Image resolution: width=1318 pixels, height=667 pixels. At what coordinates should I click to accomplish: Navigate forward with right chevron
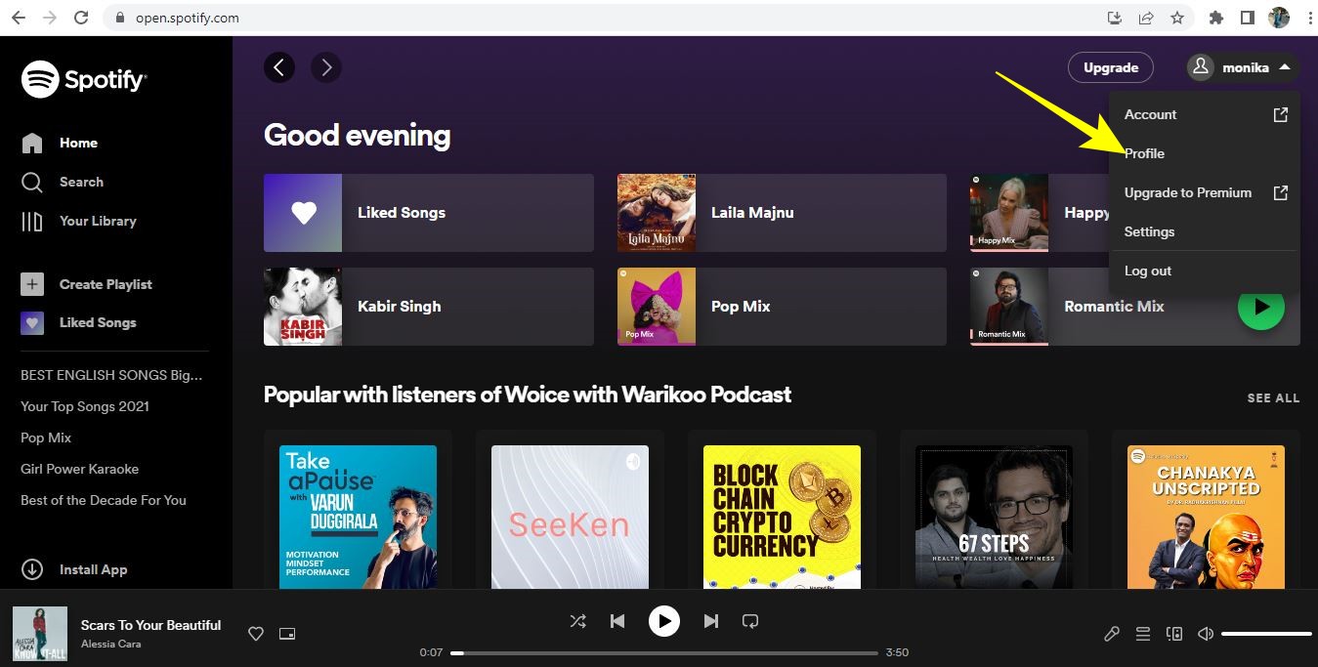coord(326,67)
